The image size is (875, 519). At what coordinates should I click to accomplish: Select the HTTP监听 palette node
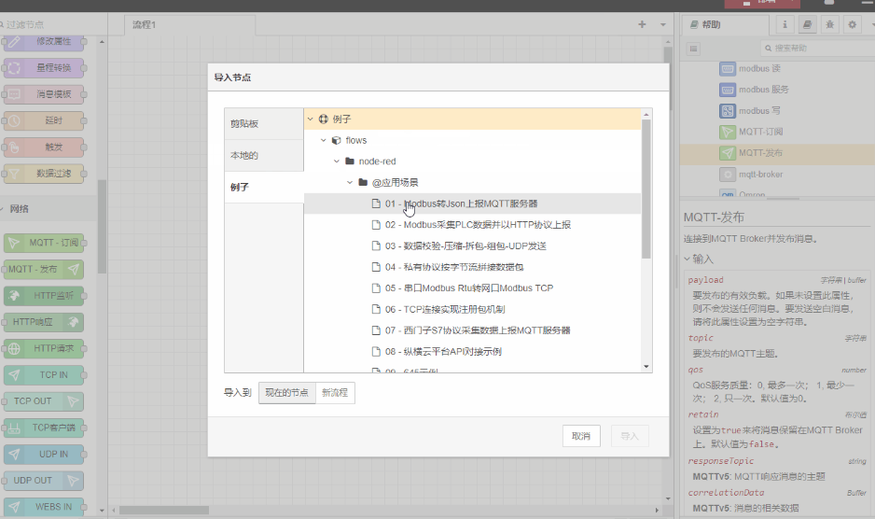44,296
